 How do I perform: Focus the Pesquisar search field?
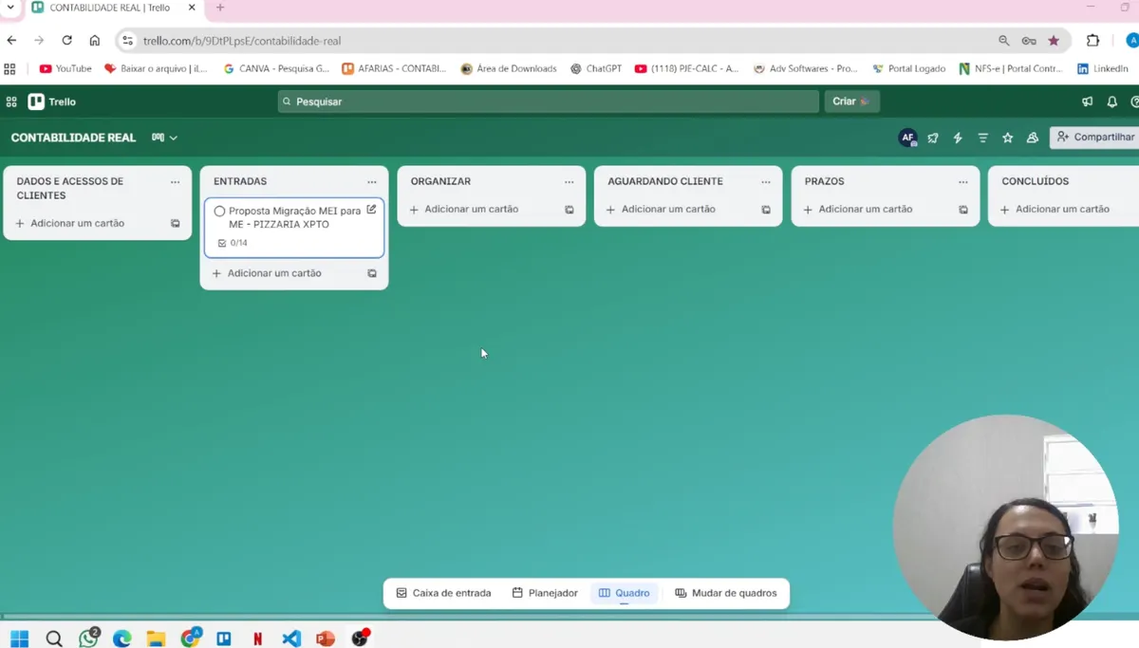(x=549, y=102)
